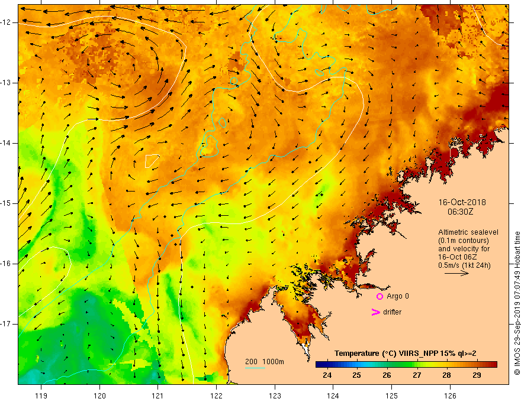Click the temperature color bar legend
Image resolution: width=521 pixels, height=402 pixels.
point(406,365)
